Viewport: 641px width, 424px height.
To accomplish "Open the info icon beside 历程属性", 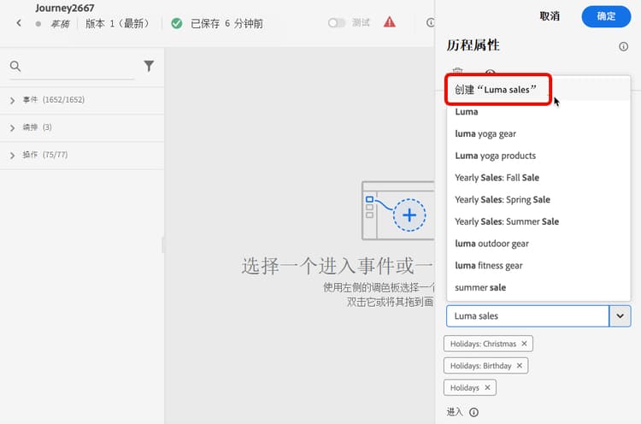I will pos(623,47).
